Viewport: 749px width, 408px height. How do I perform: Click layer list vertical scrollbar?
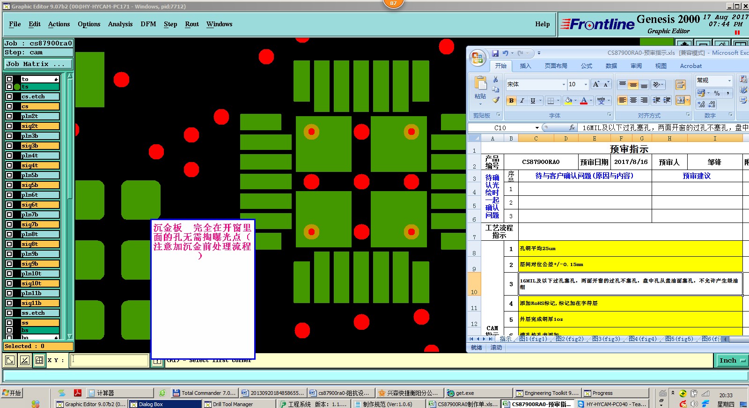[70, 206]
